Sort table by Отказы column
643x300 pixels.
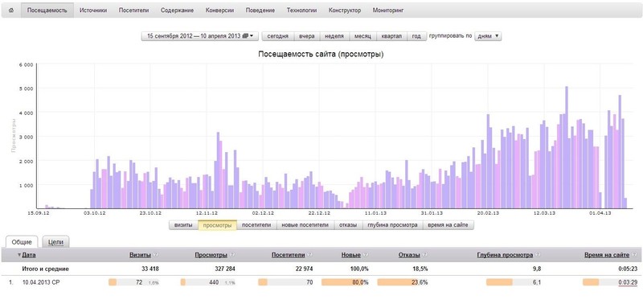point(409,255)
